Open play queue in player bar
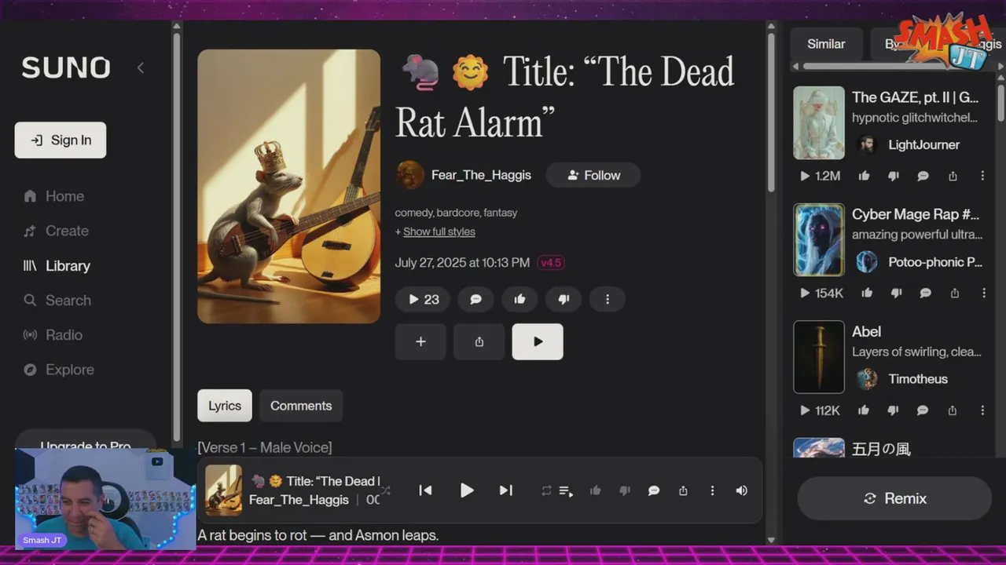1006x565 pixels. coord(566,490)
